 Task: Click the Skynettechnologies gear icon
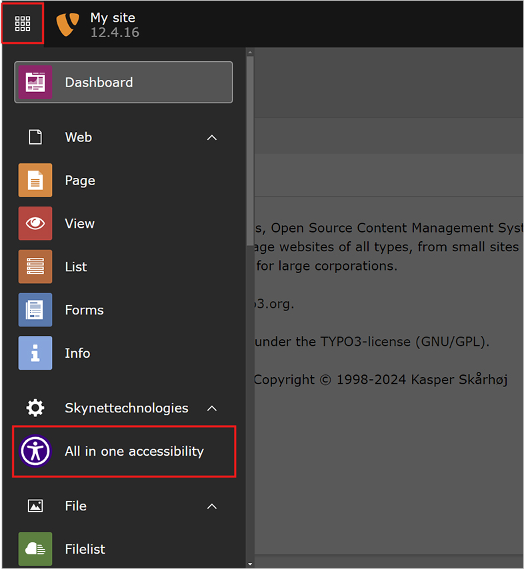35,408
